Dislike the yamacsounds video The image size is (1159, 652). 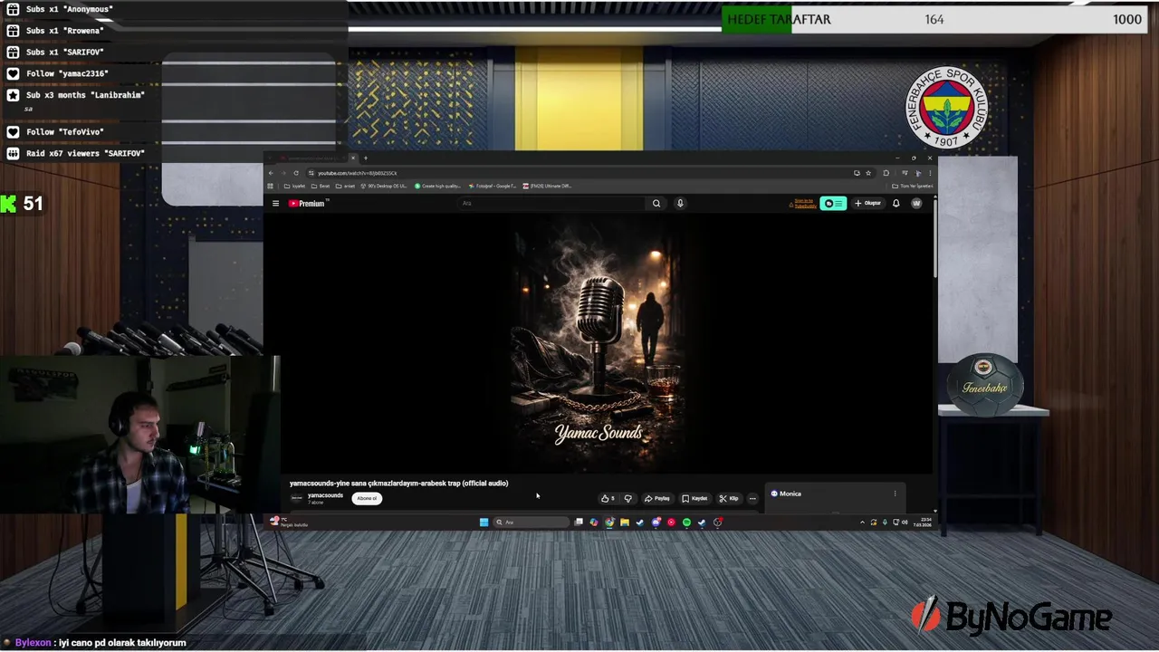pyautogui.click(x=628, y=498)
